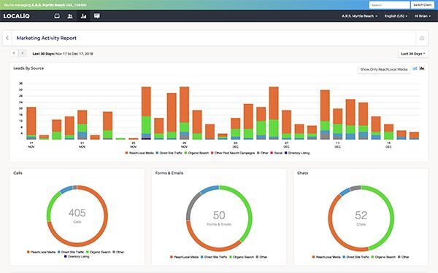The height and width of the screenshot is (273, 438).
Task: Toggle Show Only ReachLocal Media
Action: (384, 69)
